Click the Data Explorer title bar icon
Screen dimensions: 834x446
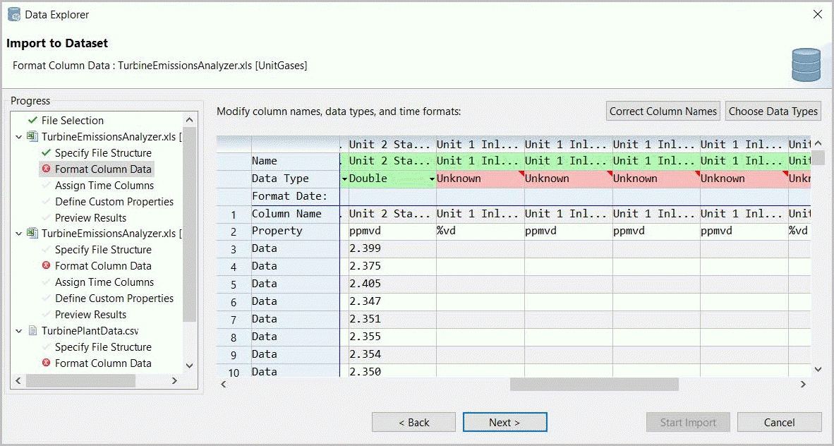click(x=14, y=14)
